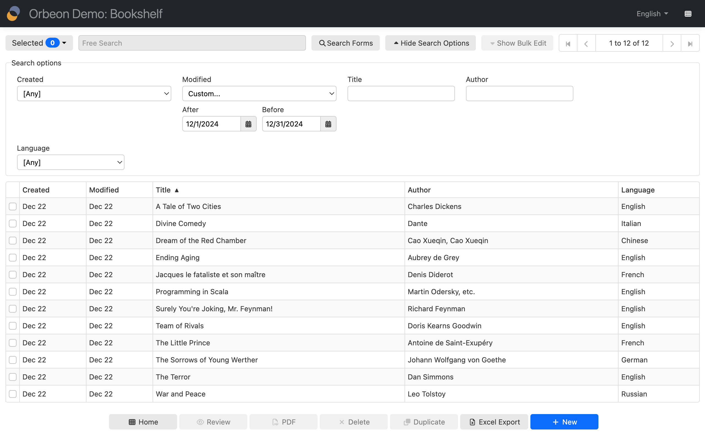Create a New form entry
The image size is (705, 438).
click(x=564, y=422)
